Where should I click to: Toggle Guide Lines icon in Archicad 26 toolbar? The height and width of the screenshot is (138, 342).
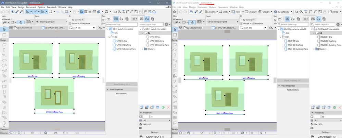pos(27,12)
